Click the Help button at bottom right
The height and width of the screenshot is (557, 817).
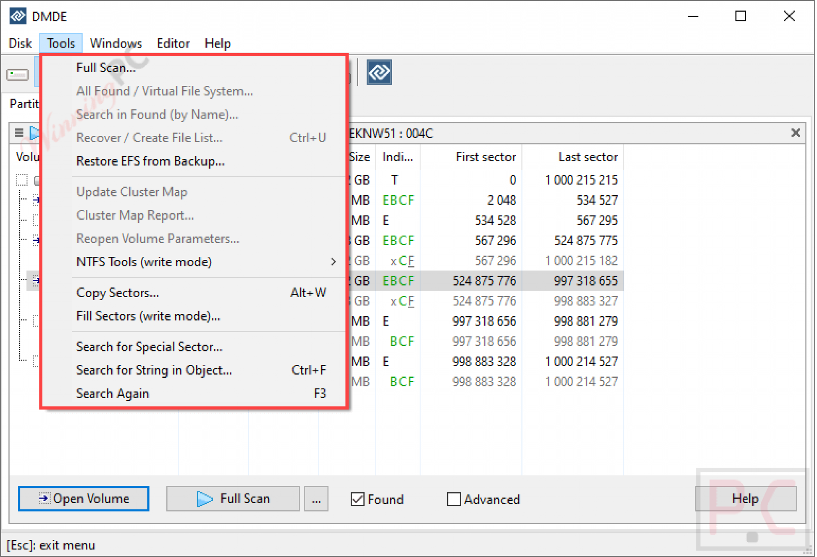point(746,499)
